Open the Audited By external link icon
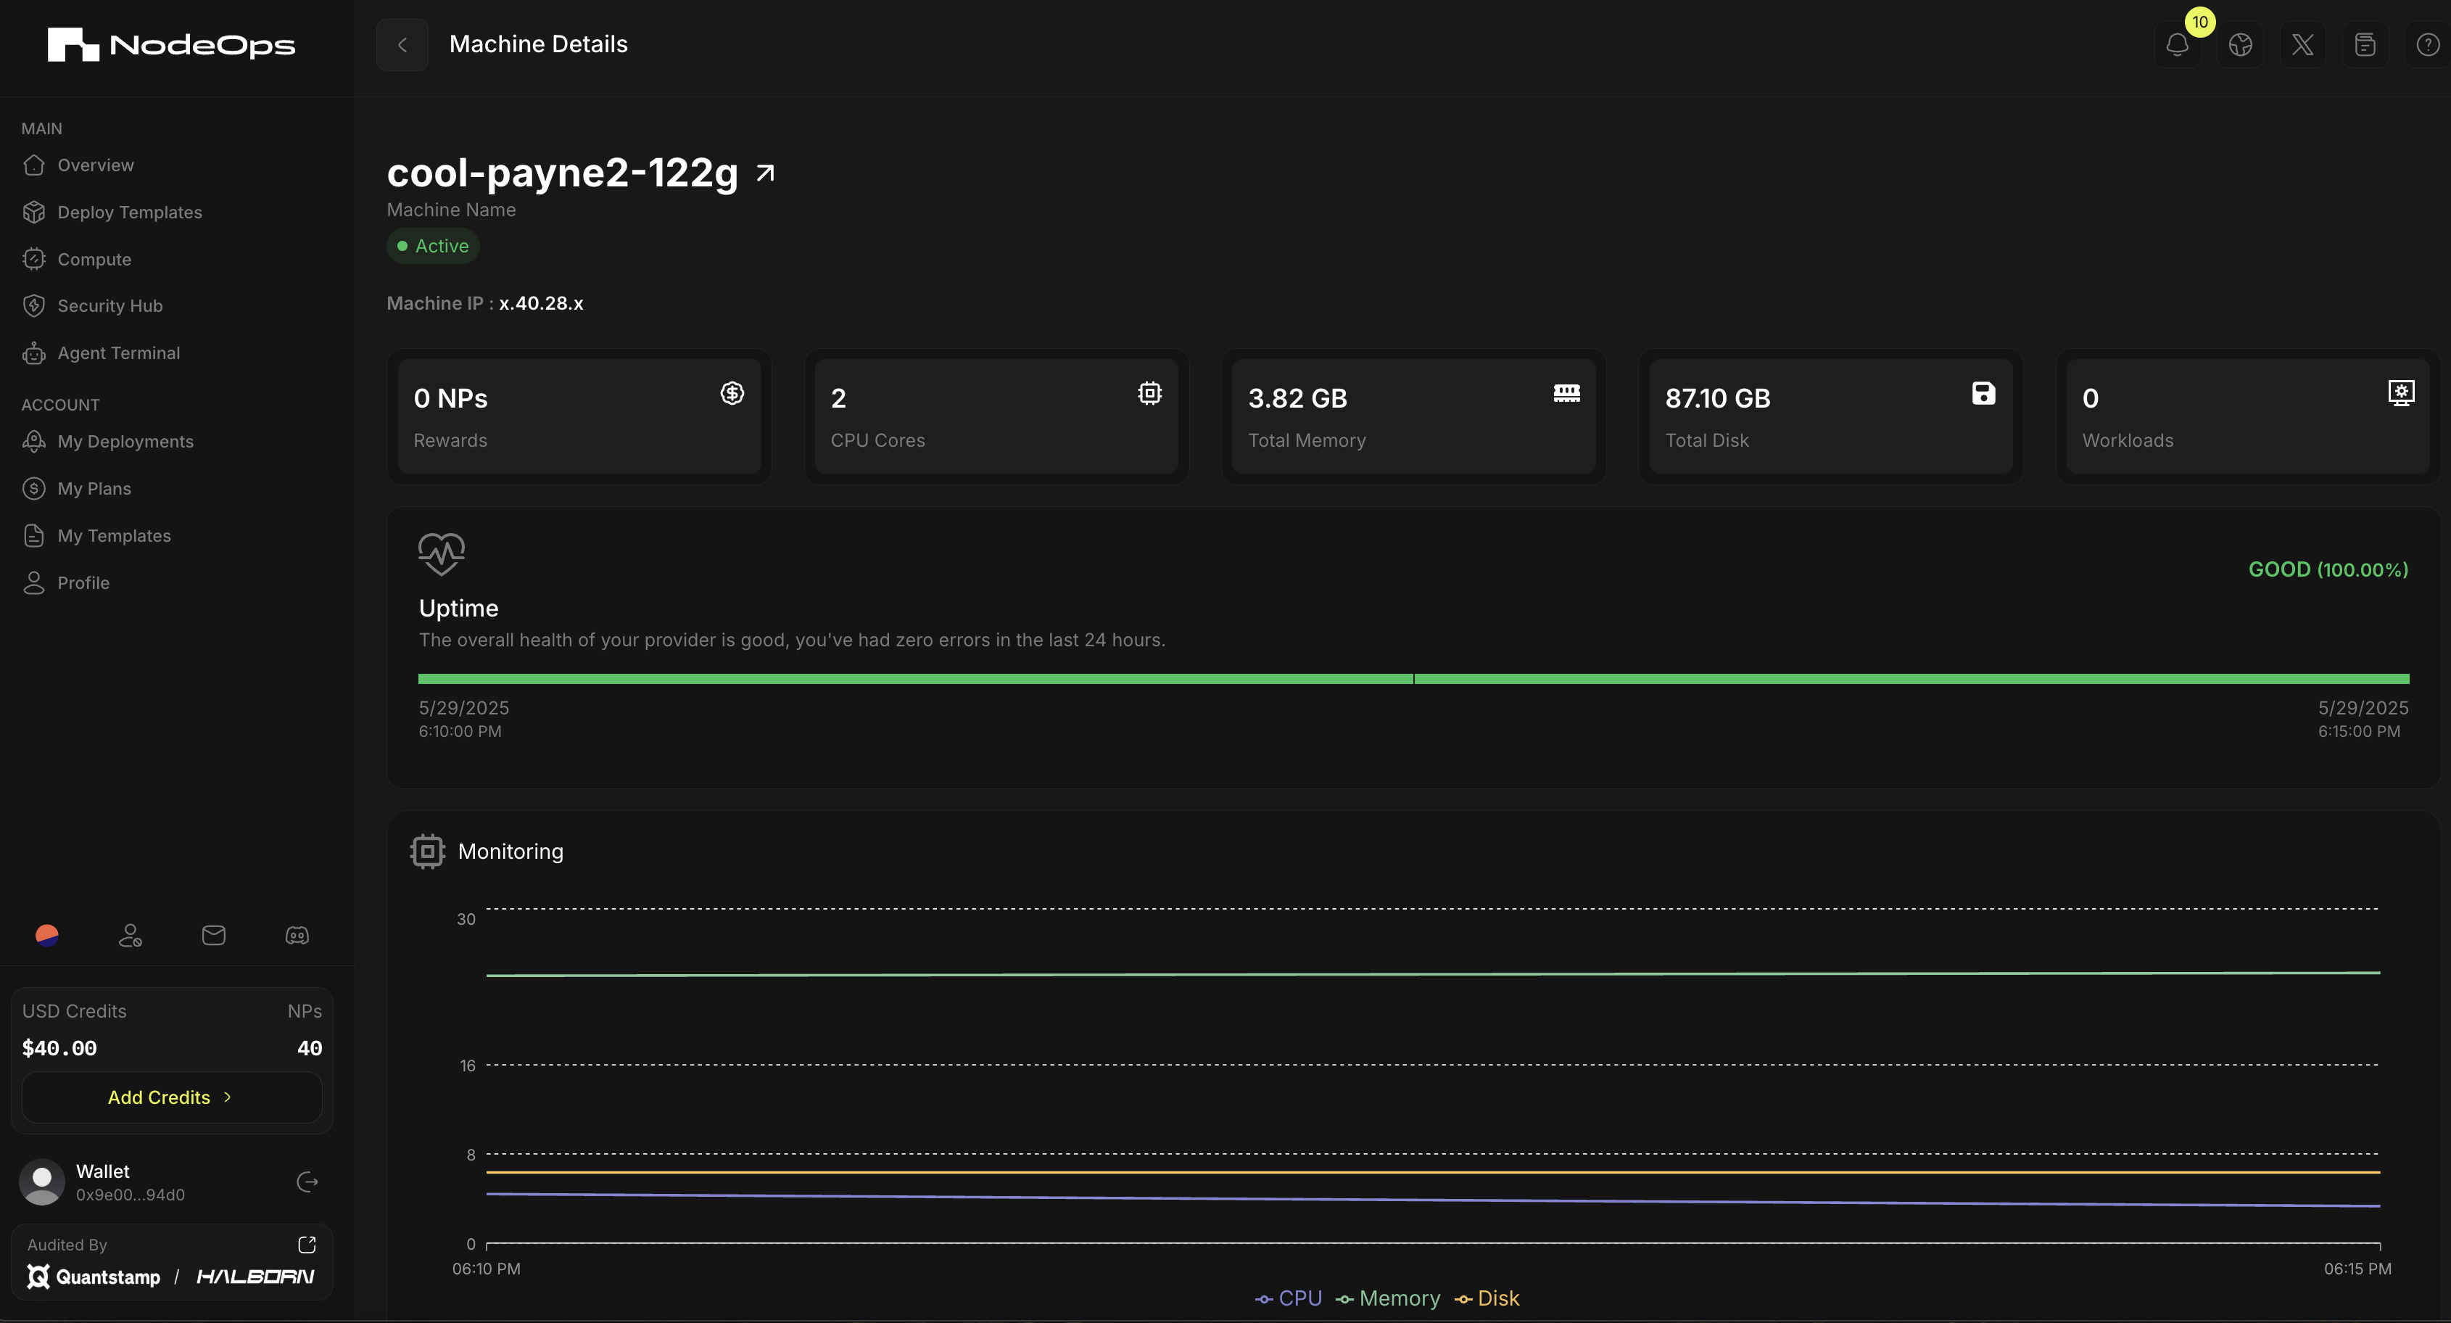Viewport: 2451px width, 1323px height. (x=306, y=1244)
